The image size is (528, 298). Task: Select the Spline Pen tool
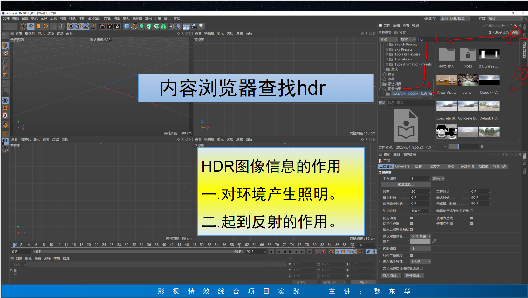pos(134,26)
